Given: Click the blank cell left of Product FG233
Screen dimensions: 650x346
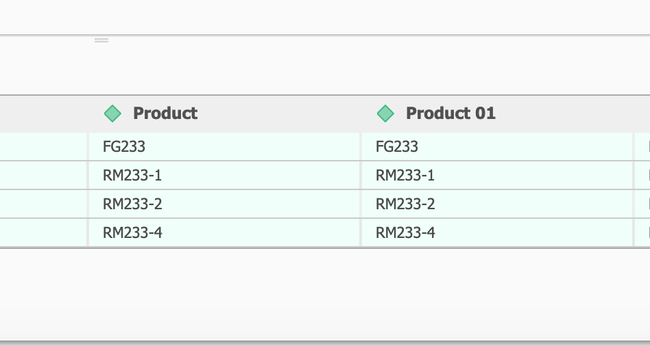Looking at the screenshot, I should [43, 147].
